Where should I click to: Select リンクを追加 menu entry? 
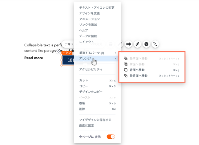tap(88, 25)
